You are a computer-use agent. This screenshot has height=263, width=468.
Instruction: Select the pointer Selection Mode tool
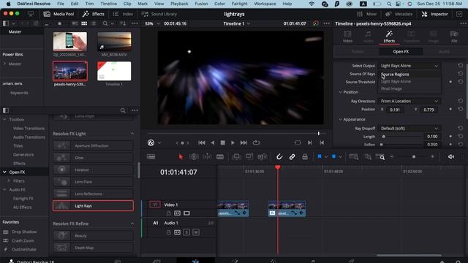point(181,157)
